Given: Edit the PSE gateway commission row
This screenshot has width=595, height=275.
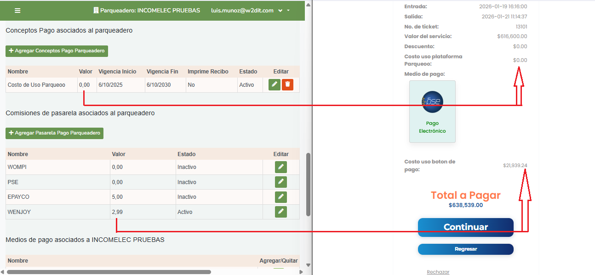Looking at the screenshot, I should tap(280, 182).
